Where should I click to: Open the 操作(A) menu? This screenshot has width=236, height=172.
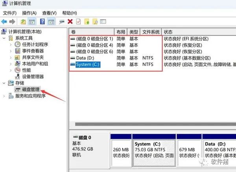coord(29,13)
